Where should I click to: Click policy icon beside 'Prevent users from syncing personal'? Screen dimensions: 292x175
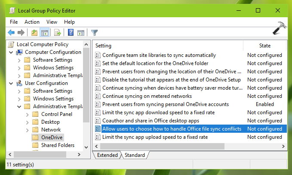[98, 104]
